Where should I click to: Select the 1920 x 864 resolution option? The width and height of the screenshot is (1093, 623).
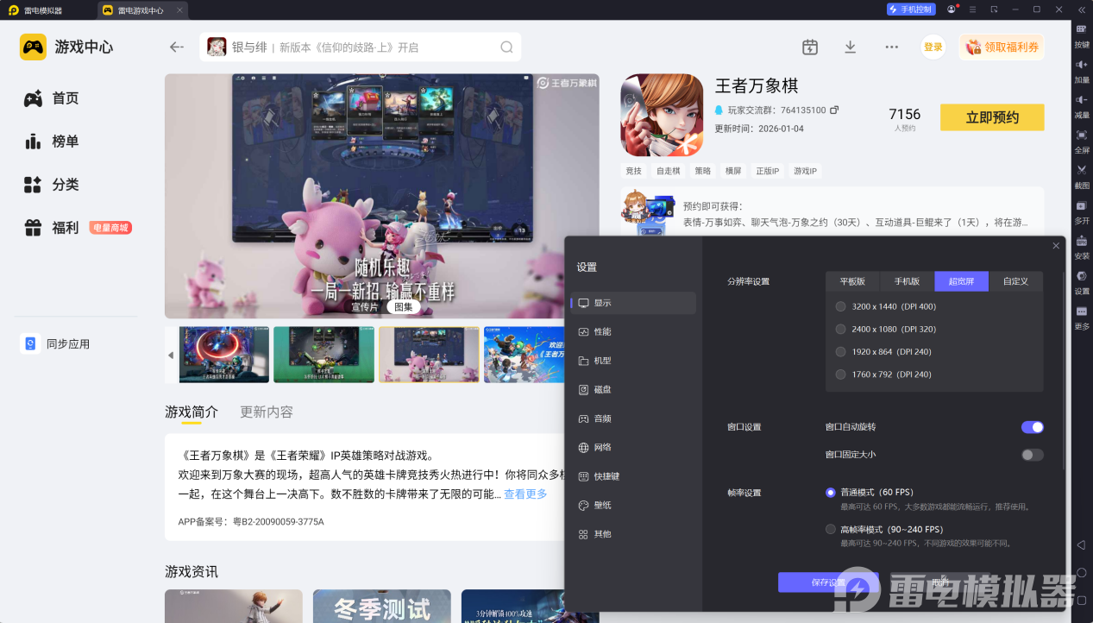coord(841,352)
